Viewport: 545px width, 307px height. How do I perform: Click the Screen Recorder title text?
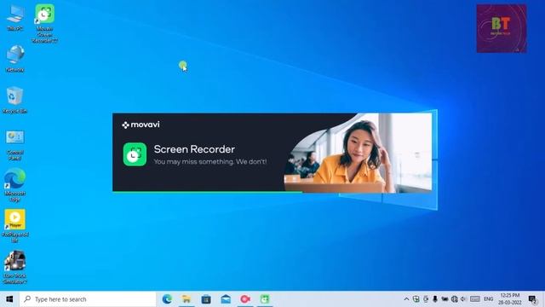(x=194, y=149)
